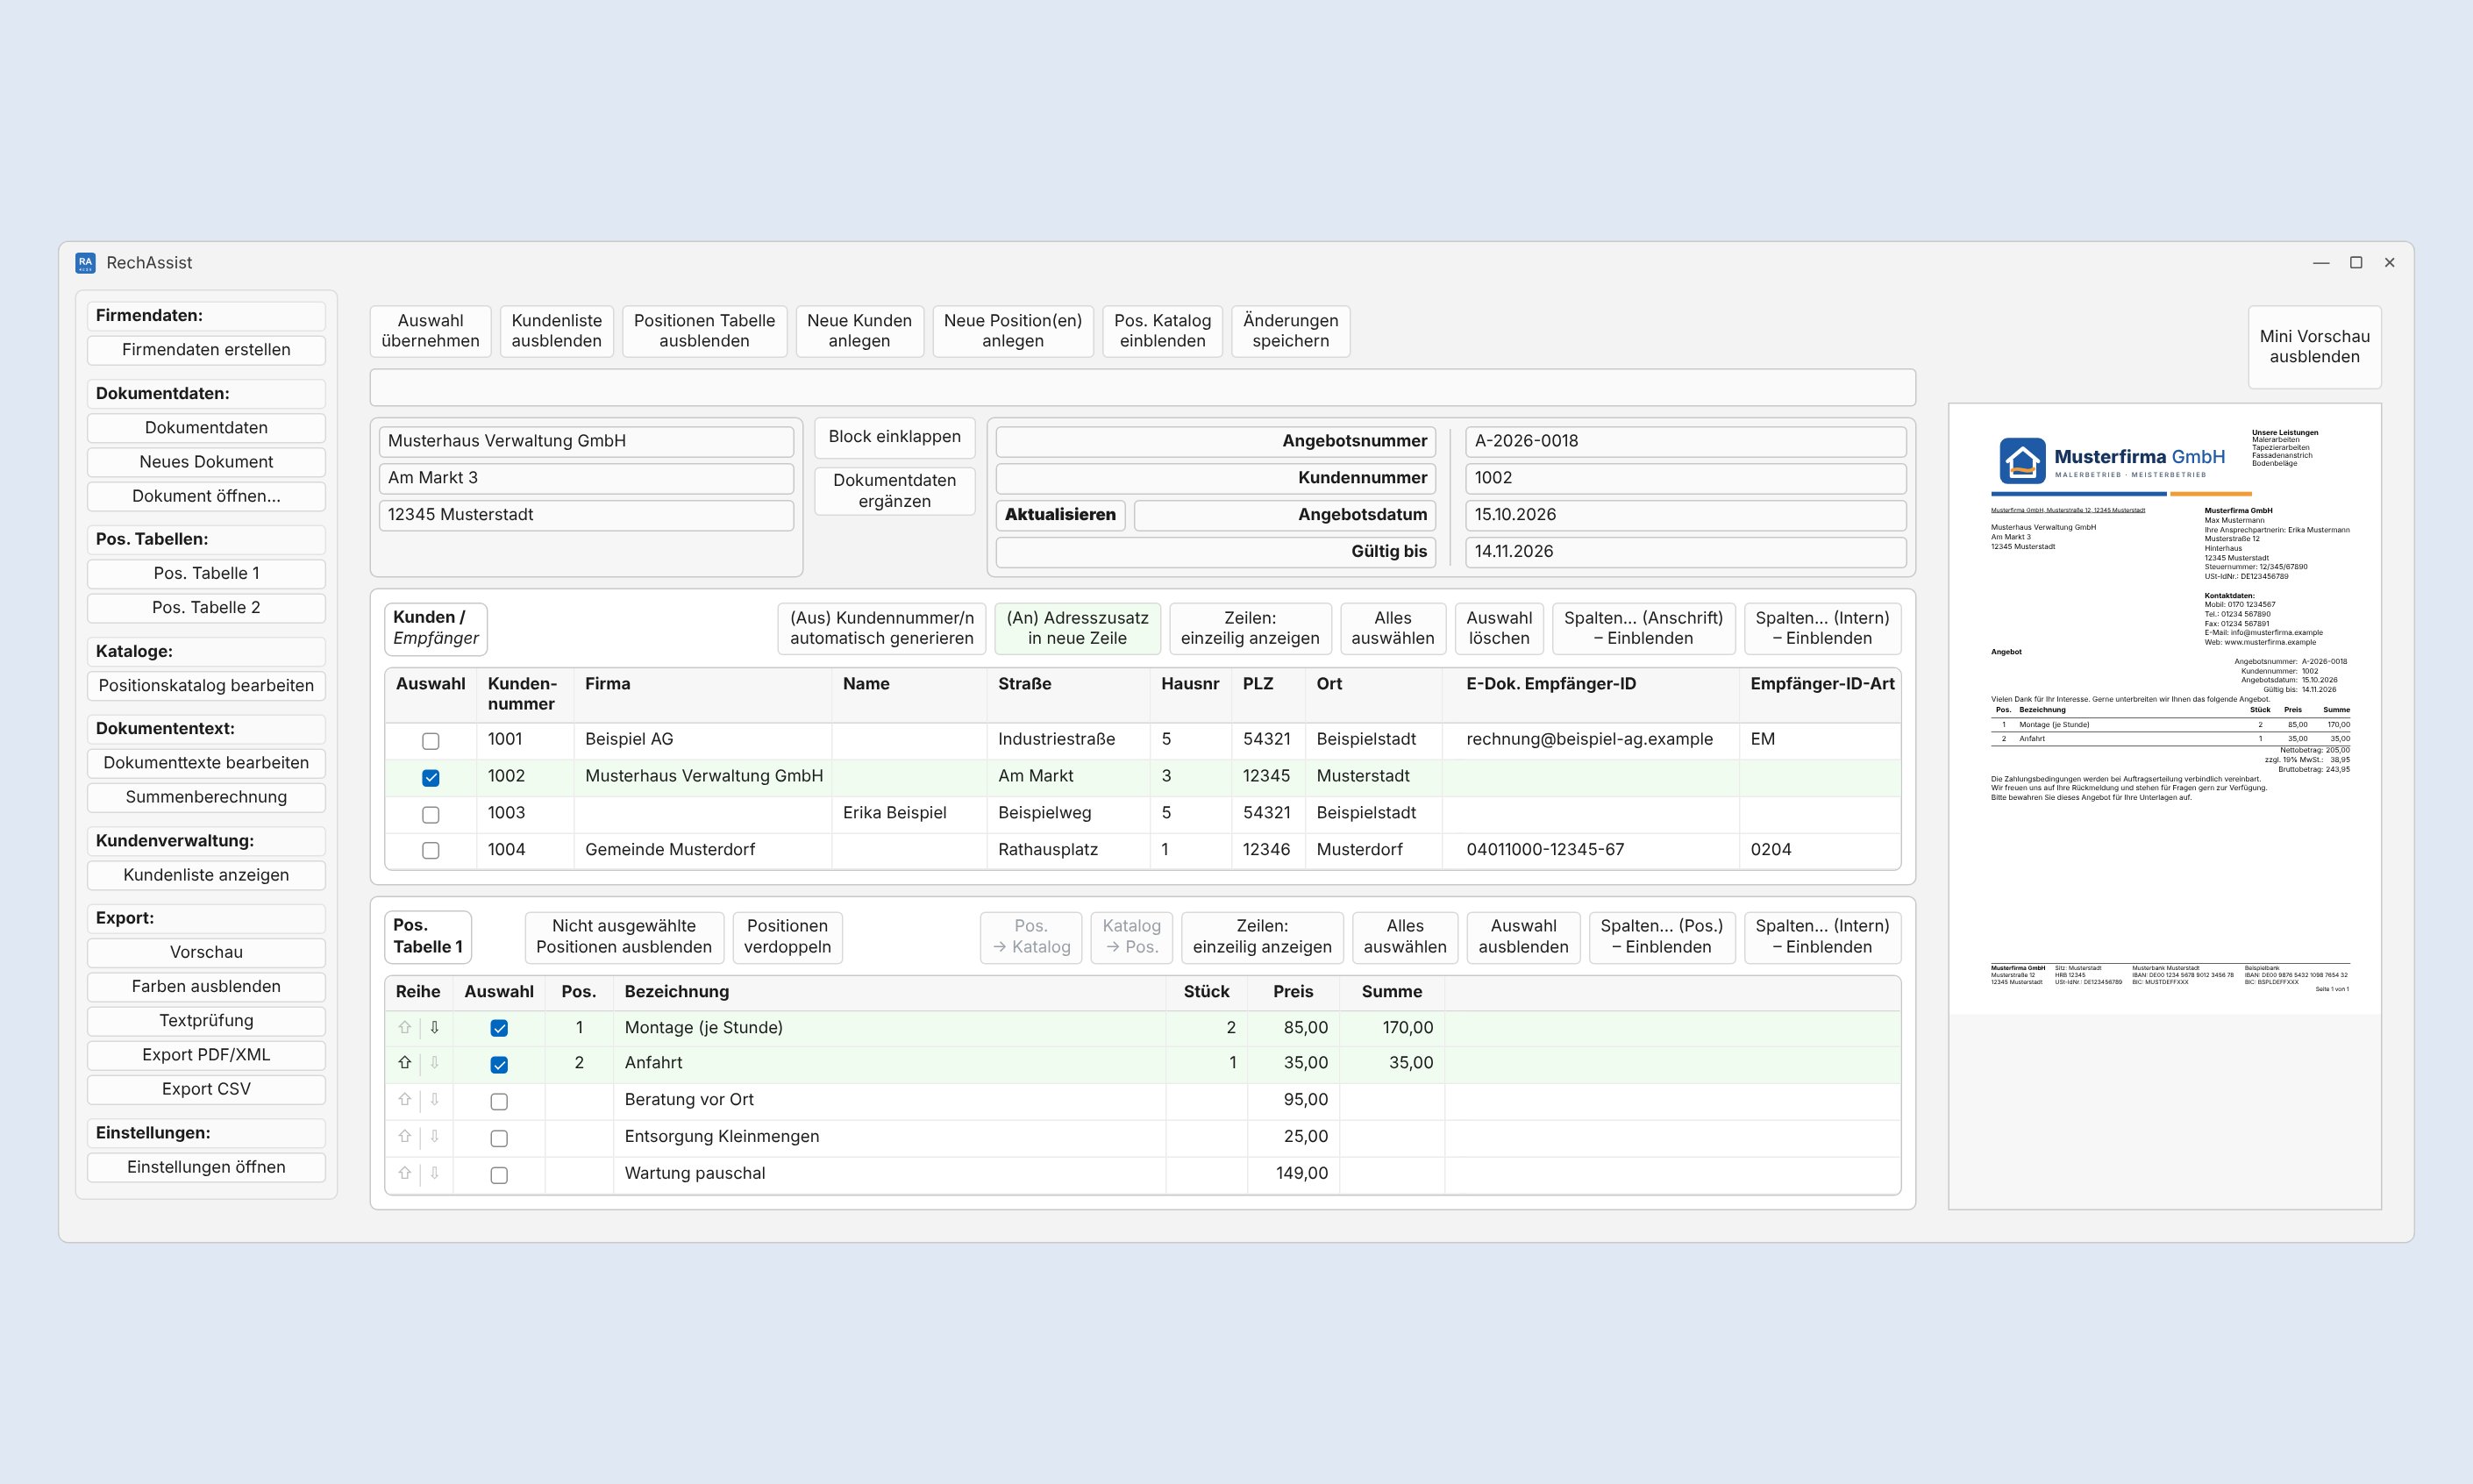Show Spalten (Anschrift) Einblenden columns
The height and width of the screenshot is (1484, 2473).
[x=1643, y=628]
